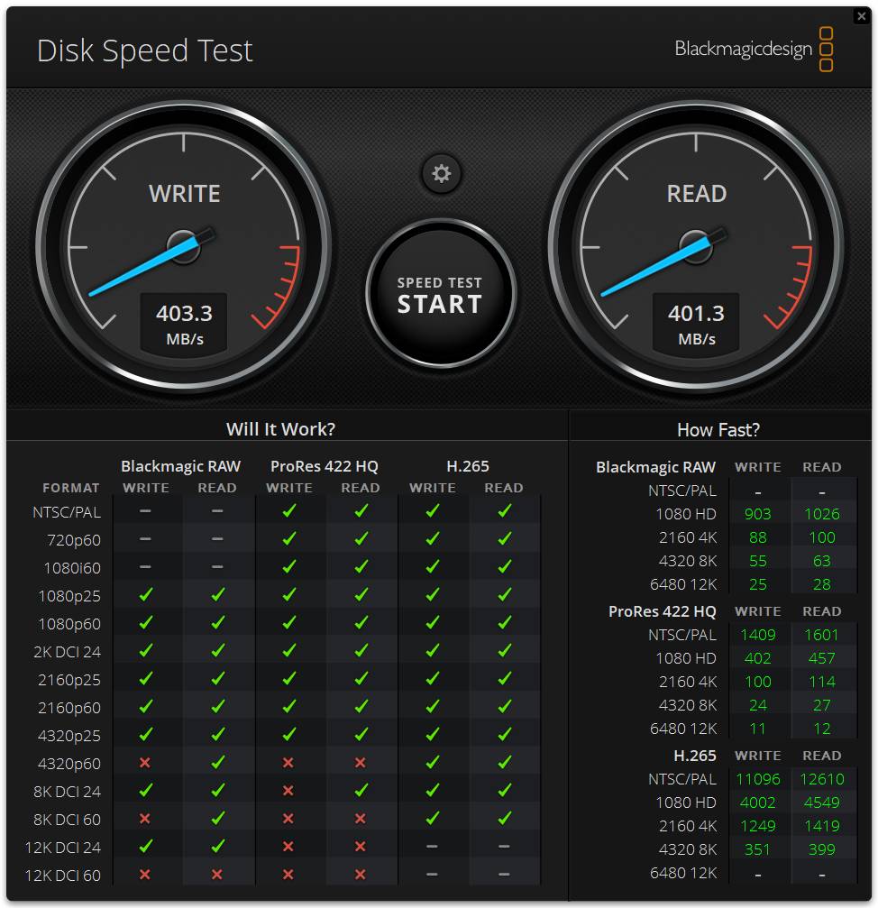
Task: Click the red X for 12K DCI 60 ProRes write
Action: tap(288, 875)
